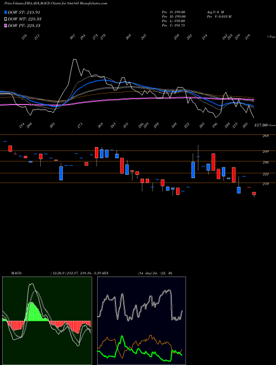This screenshot has height=365, width=276.
Task: Click the 157.00 lows label
Action: click(x=261, y=126)
